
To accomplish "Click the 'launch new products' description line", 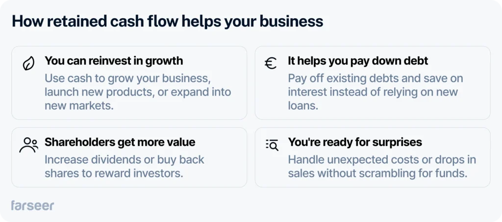I will [138, 92].
